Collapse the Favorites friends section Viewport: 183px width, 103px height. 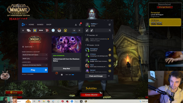click(86, 35)
